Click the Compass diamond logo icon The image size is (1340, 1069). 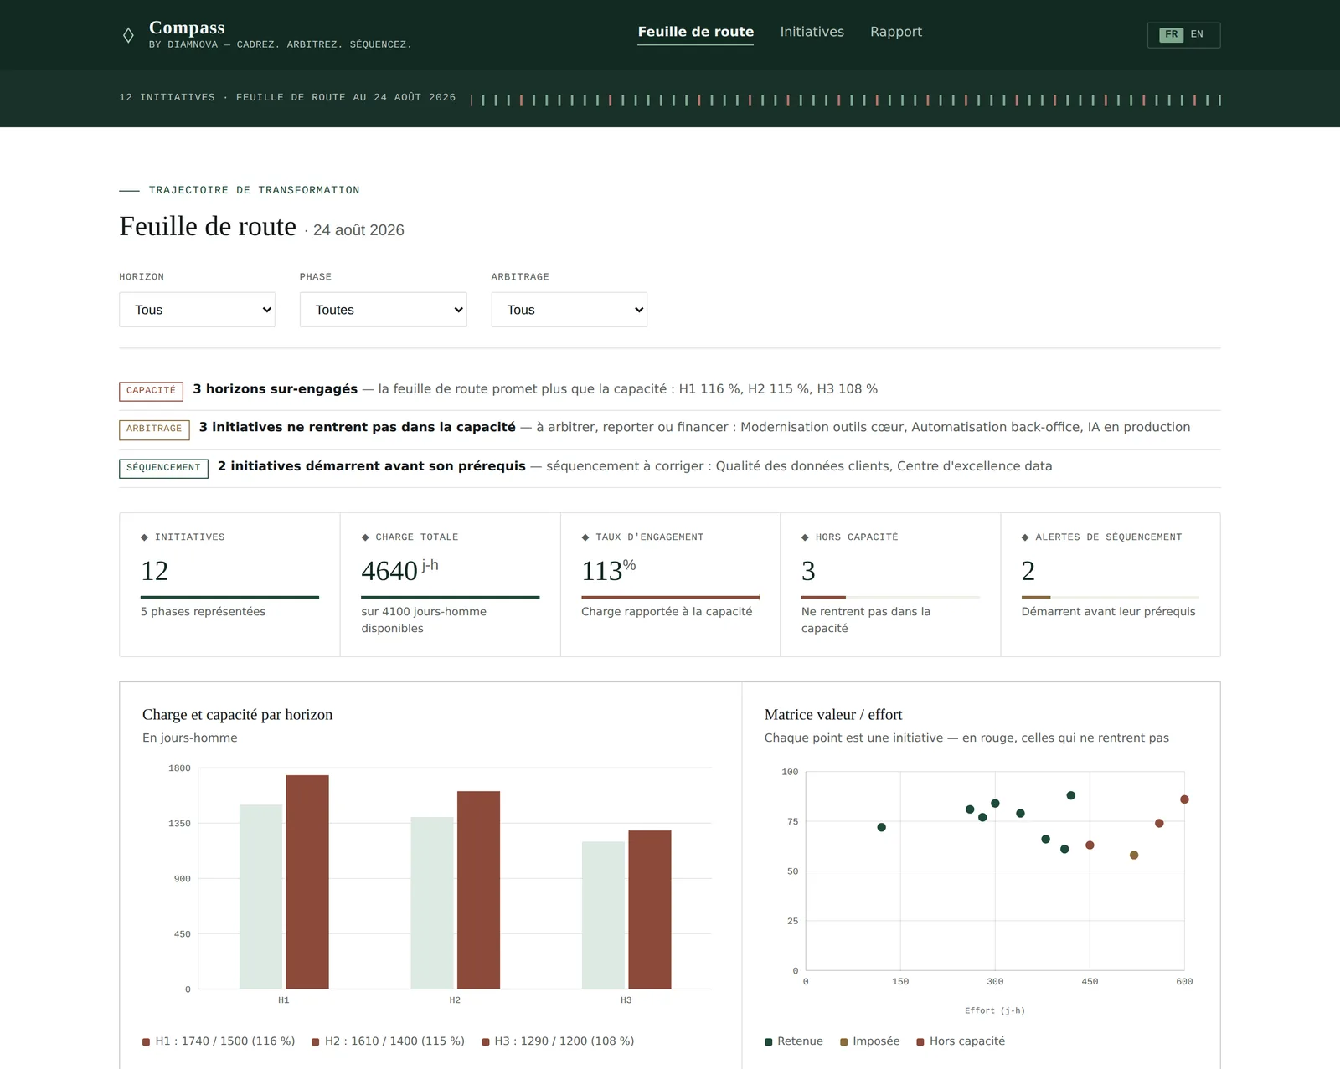click(x=128, y=35)
